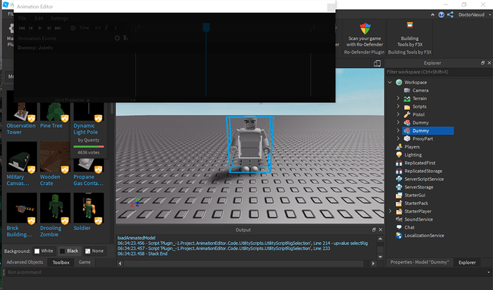This screenshot has height=290, width=493.
Task: Click the Ro-Defender shield icon
Action: 365,29
